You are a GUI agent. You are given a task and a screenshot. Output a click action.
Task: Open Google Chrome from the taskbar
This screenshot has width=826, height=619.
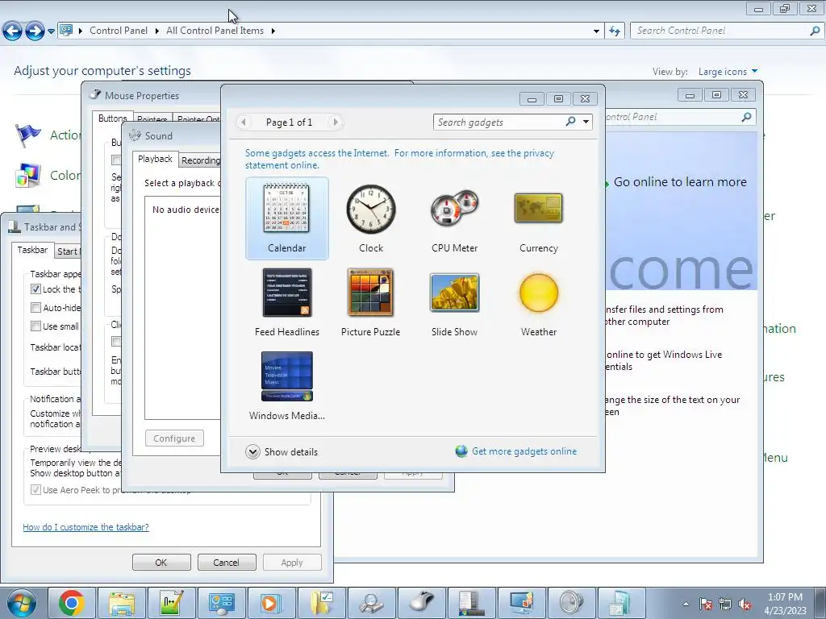72,603
